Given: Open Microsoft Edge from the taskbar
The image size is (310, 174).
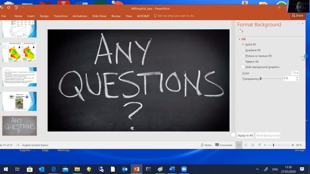Looking at the screenshot, I should pos(54,169).
